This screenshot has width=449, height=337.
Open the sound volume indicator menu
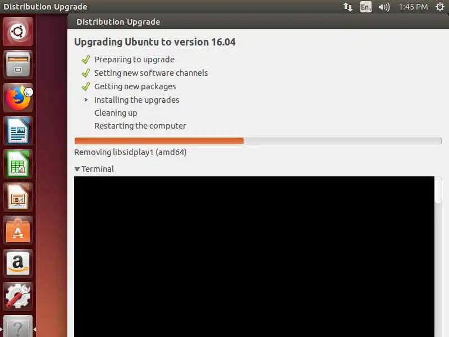click(x=384, y=7)
